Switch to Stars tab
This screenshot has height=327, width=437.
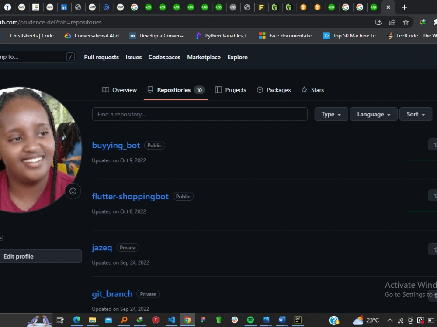(312, 90)
